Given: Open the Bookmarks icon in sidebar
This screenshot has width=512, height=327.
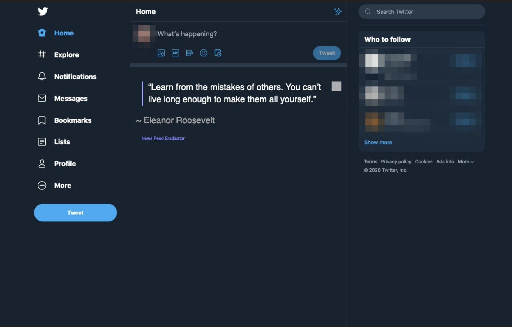Looking at the screenshot, I should pos(42,120).
